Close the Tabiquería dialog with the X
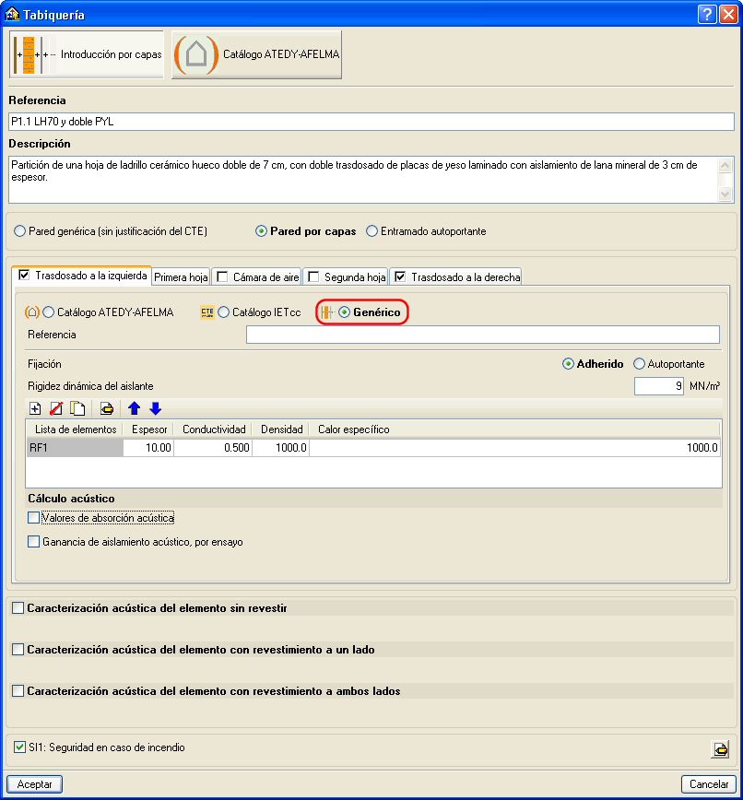This screenshot has width=743, height=800. tap(728, 15)
